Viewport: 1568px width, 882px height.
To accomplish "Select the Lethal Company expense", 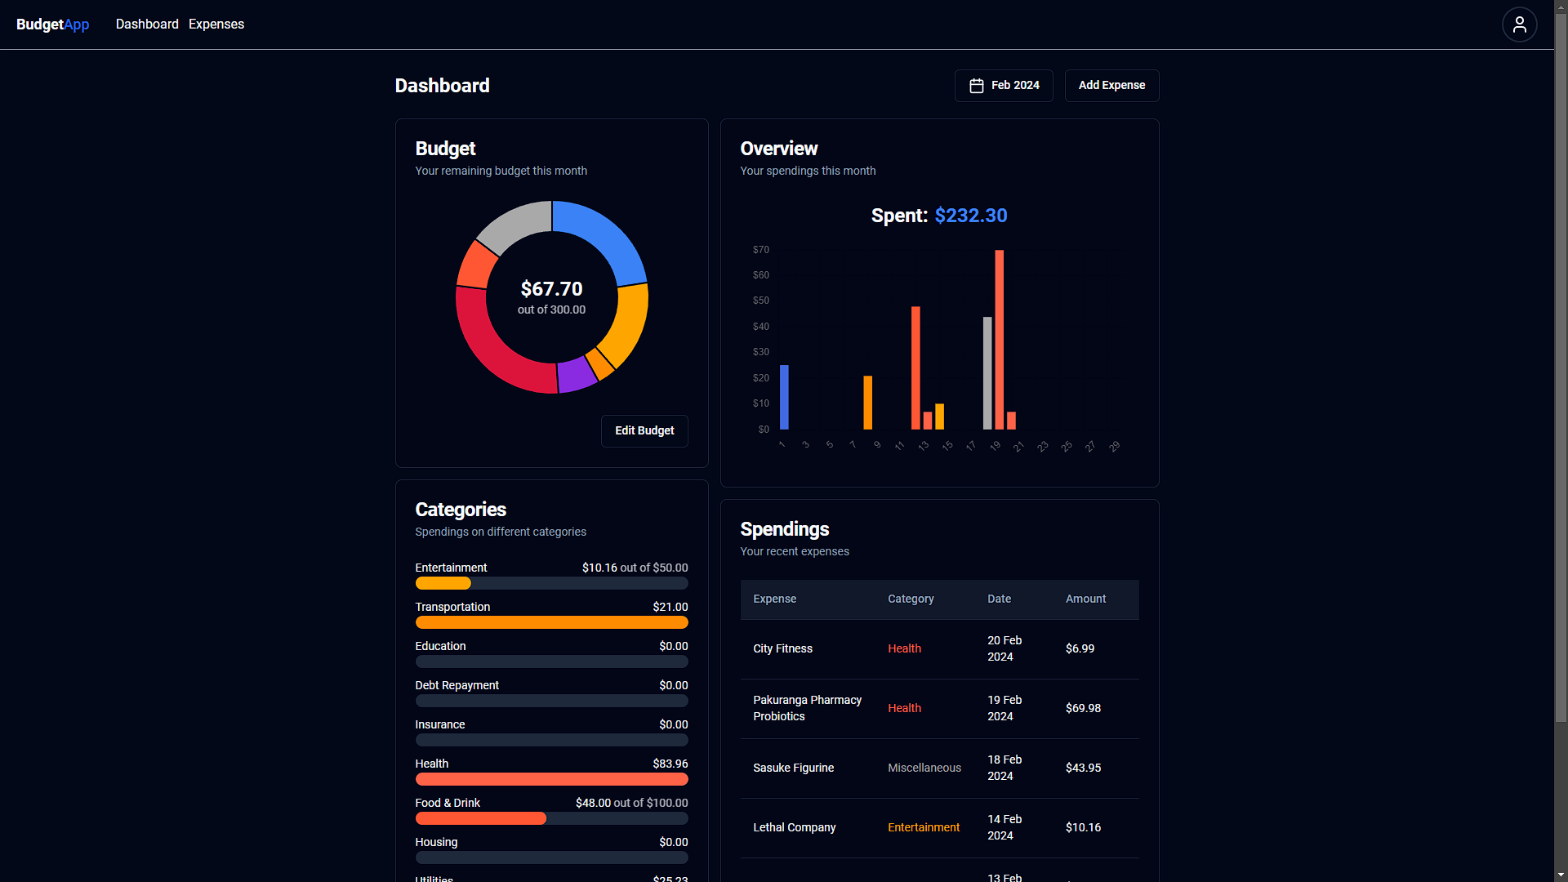I will [x=939, y=828].
